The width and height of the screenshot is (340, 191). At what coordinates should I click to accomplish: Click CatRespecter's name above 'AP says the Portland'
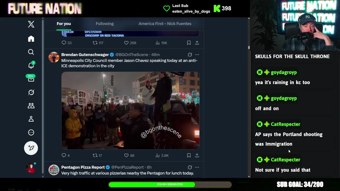coord(285,124)
